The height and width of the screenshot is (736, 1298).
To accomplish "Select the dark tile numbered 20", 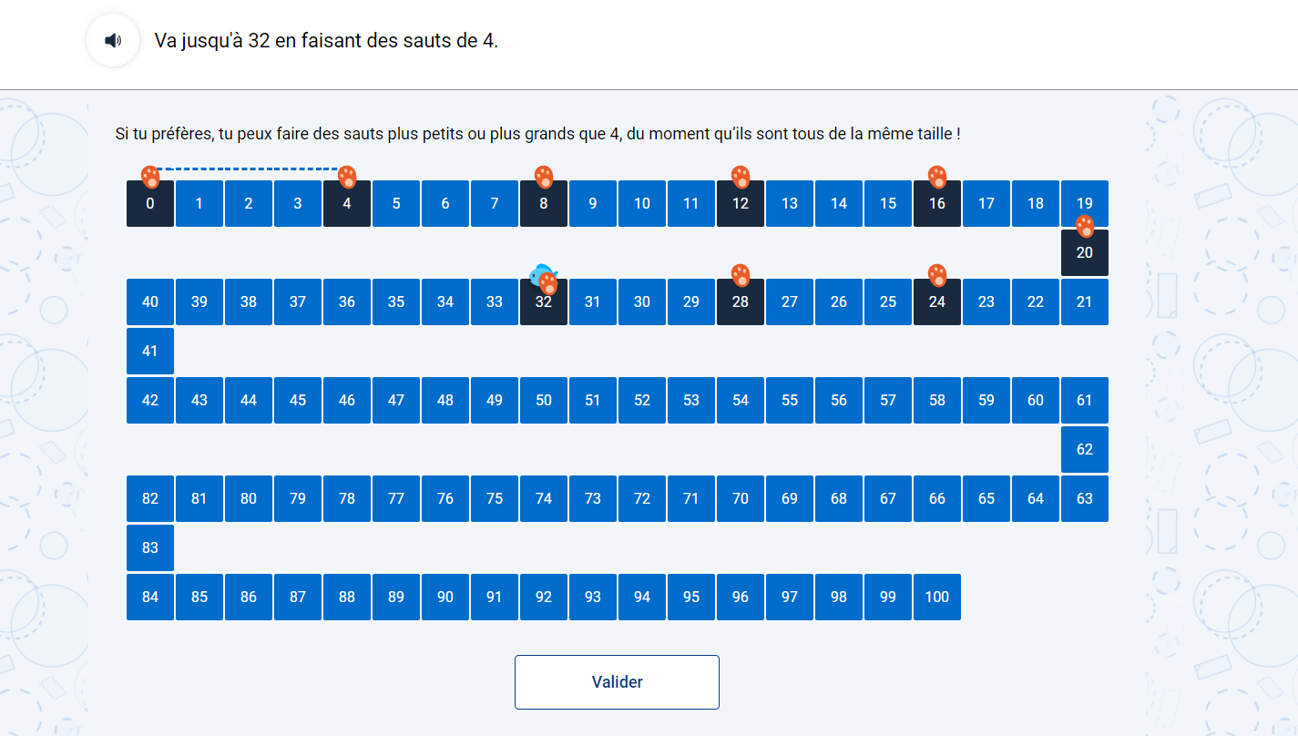I will [1084, 252].
